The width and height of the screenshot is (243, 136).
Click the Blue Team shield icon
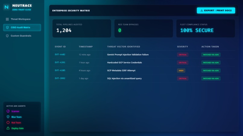click(8, 117)
